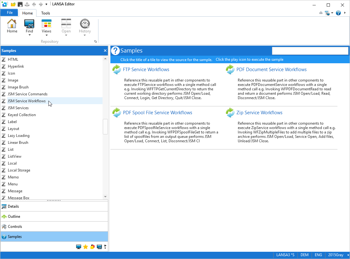This screenshot has width=350, height=259.
Task: Open the Outline panel tab
Action: point(54,216)
